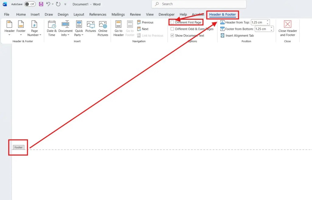Insert Pictures into the header
Screen dimensions: 312x200
pos(90,28)
